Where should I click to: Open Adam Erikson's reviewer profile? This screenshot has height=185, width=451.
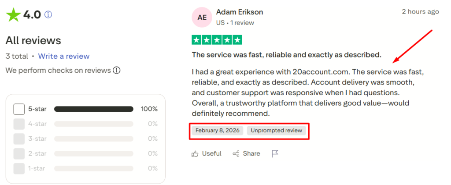[x=240, y=12]
